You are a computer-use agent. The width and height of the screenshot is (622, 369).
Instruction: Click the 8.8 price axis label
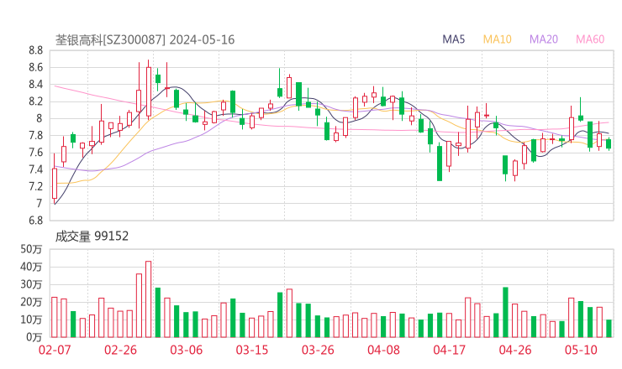[x=35, y=50]
